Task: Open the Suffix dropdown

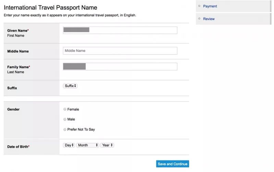Action: coord(70,86)
